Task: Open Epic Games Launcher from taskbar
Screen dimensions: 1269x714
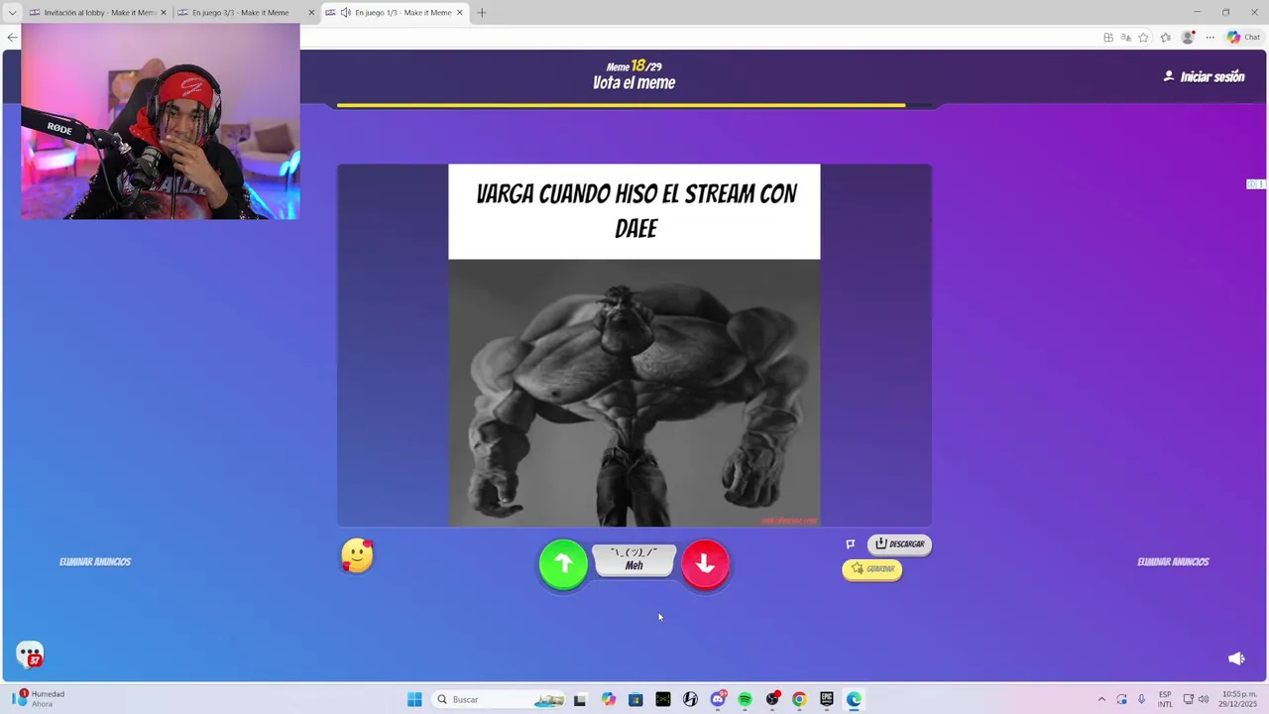Action: [827, 699]
